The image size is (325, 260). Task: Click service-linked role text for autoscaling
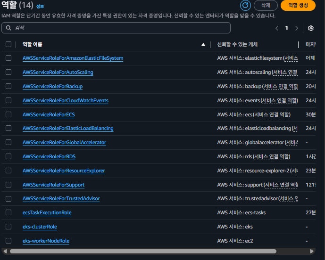click(x=285, y=73)
